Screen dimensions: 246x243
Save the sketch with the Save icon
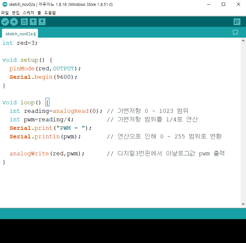(x=42, y=22)
